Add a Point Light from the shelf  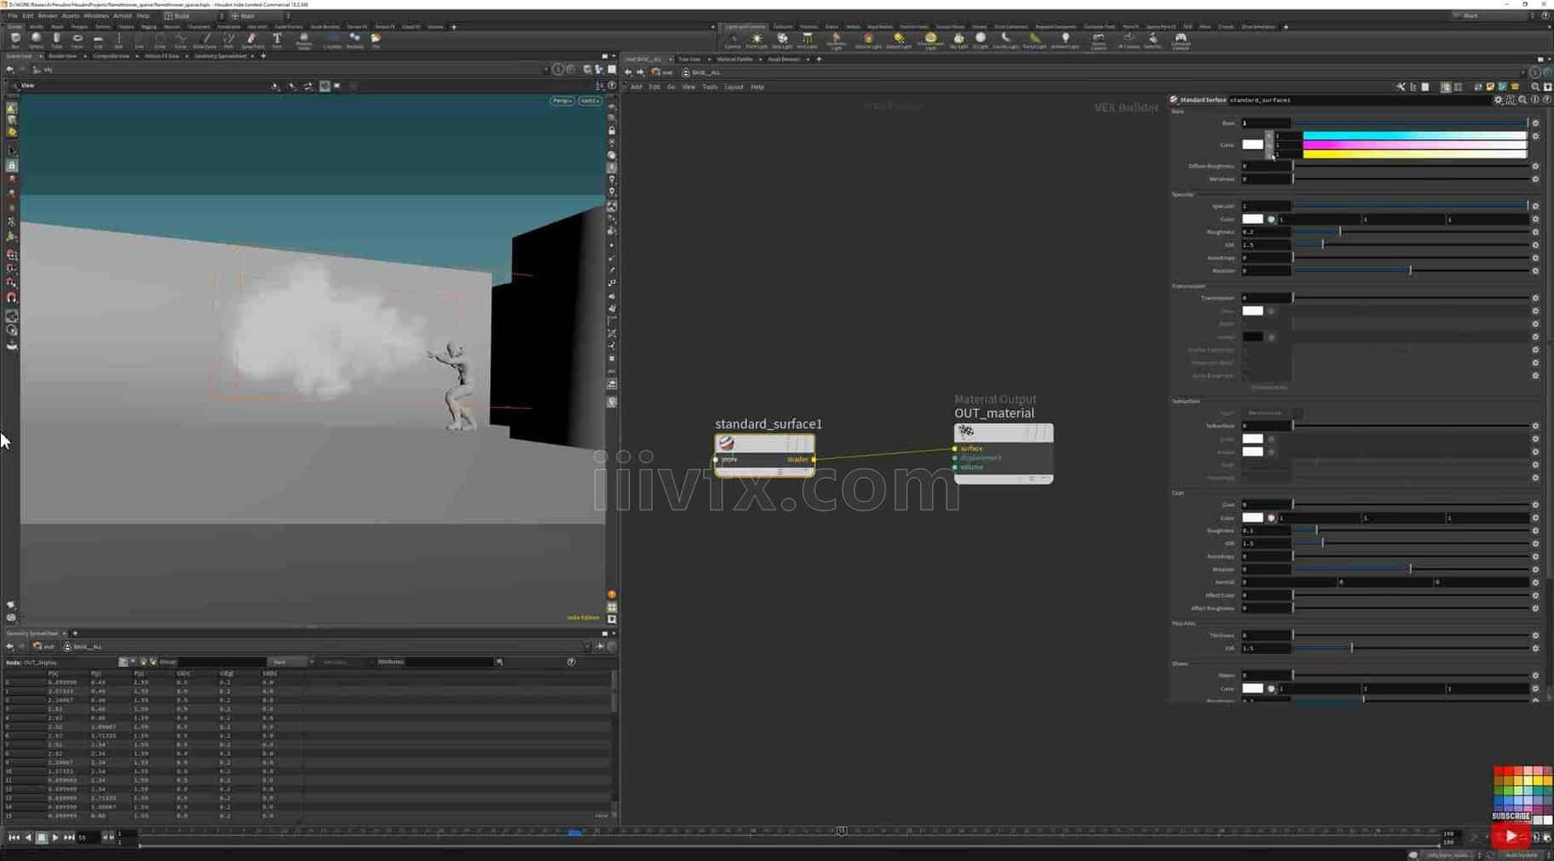click(x=757, y=40)
